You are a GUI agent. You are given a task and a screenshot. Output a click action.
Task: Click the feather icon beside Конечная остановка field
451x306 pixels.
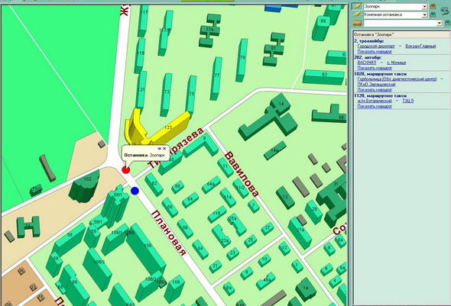pyautogui.click(x=357, y=14)
